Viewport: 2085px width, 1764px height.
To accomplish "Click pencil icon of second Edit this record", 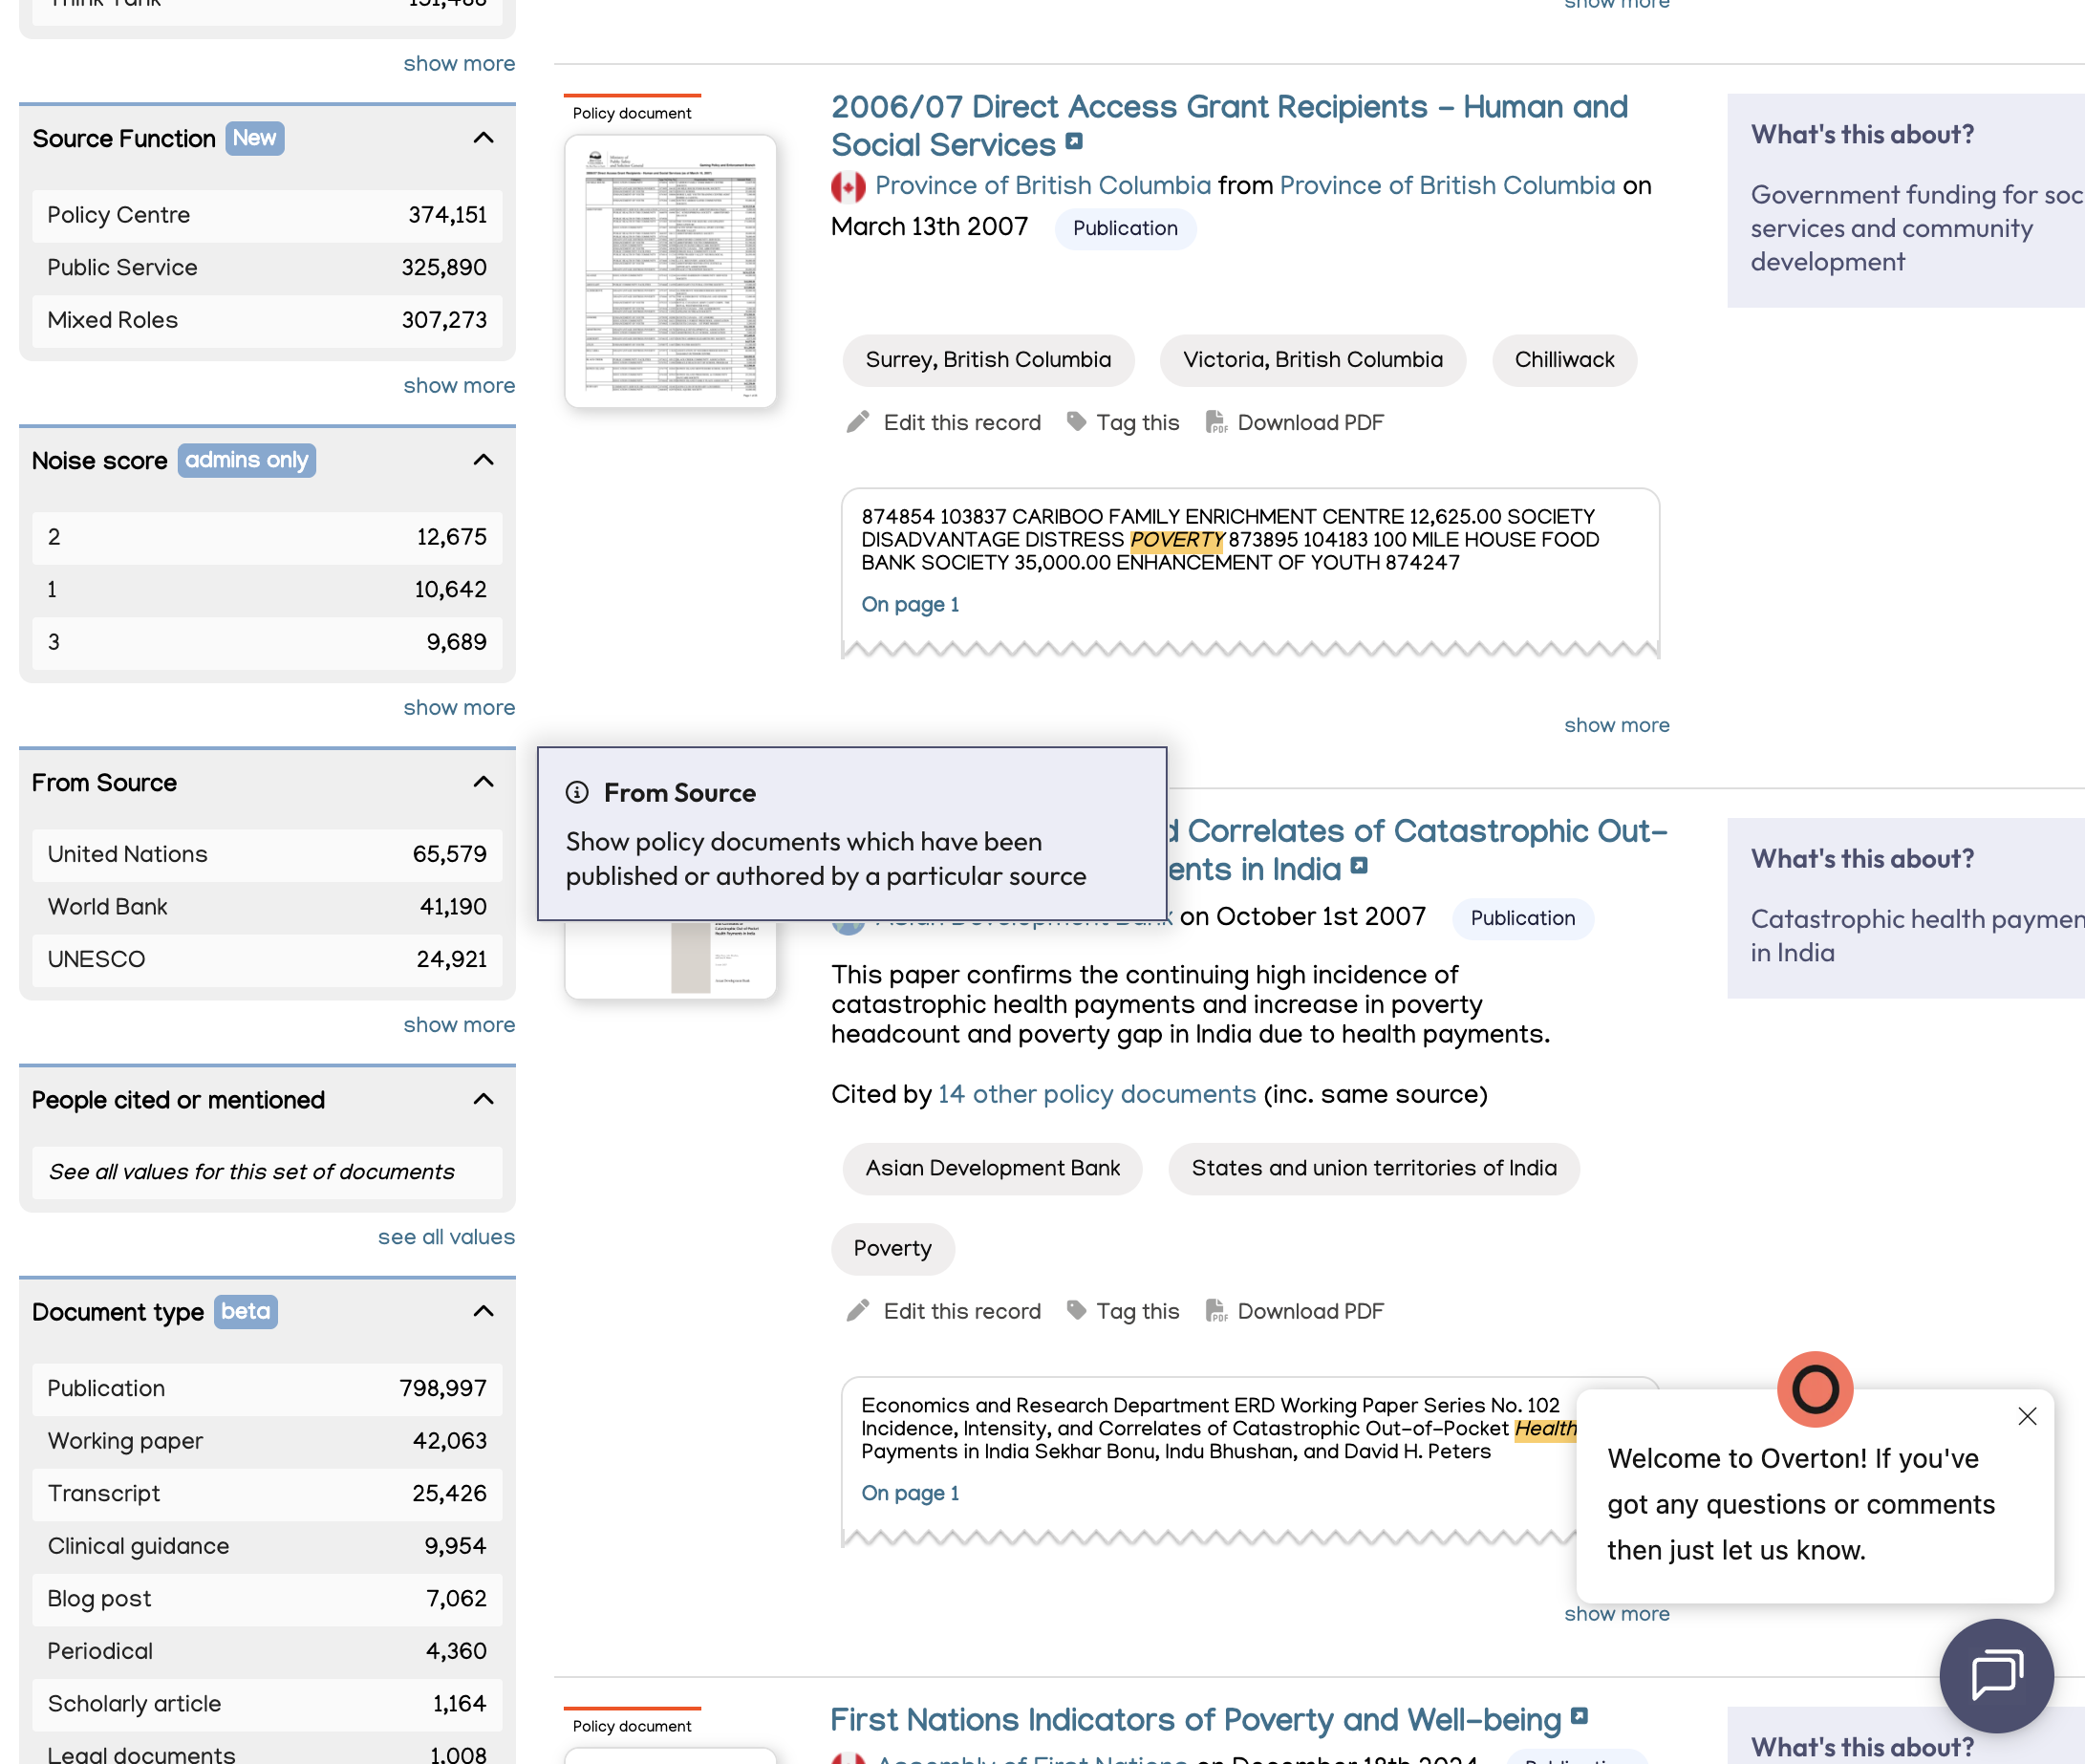I will pyautogui.click(x=857, y=1311).
